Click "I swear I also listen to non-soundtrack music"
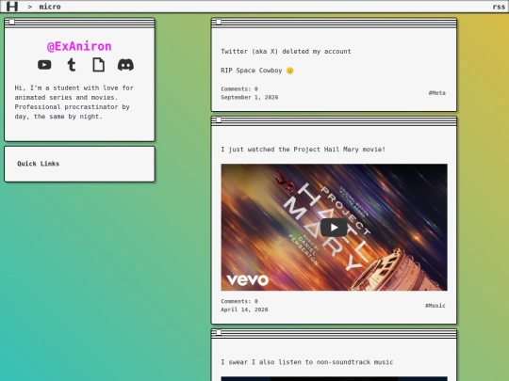509x381 pixels. [307, 362]
